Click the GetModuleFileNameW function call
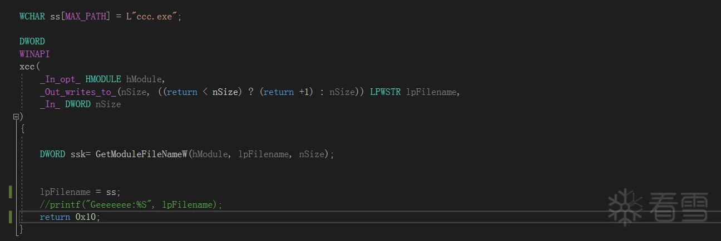 (x=142, y=154)
